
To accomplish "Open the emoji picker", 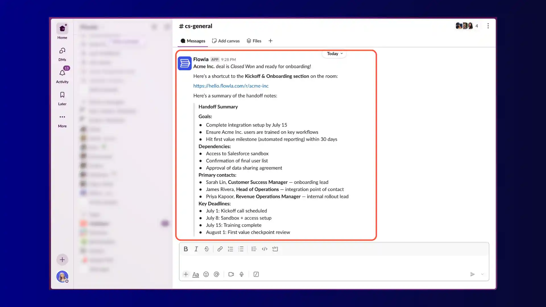I will click(206, 274).
